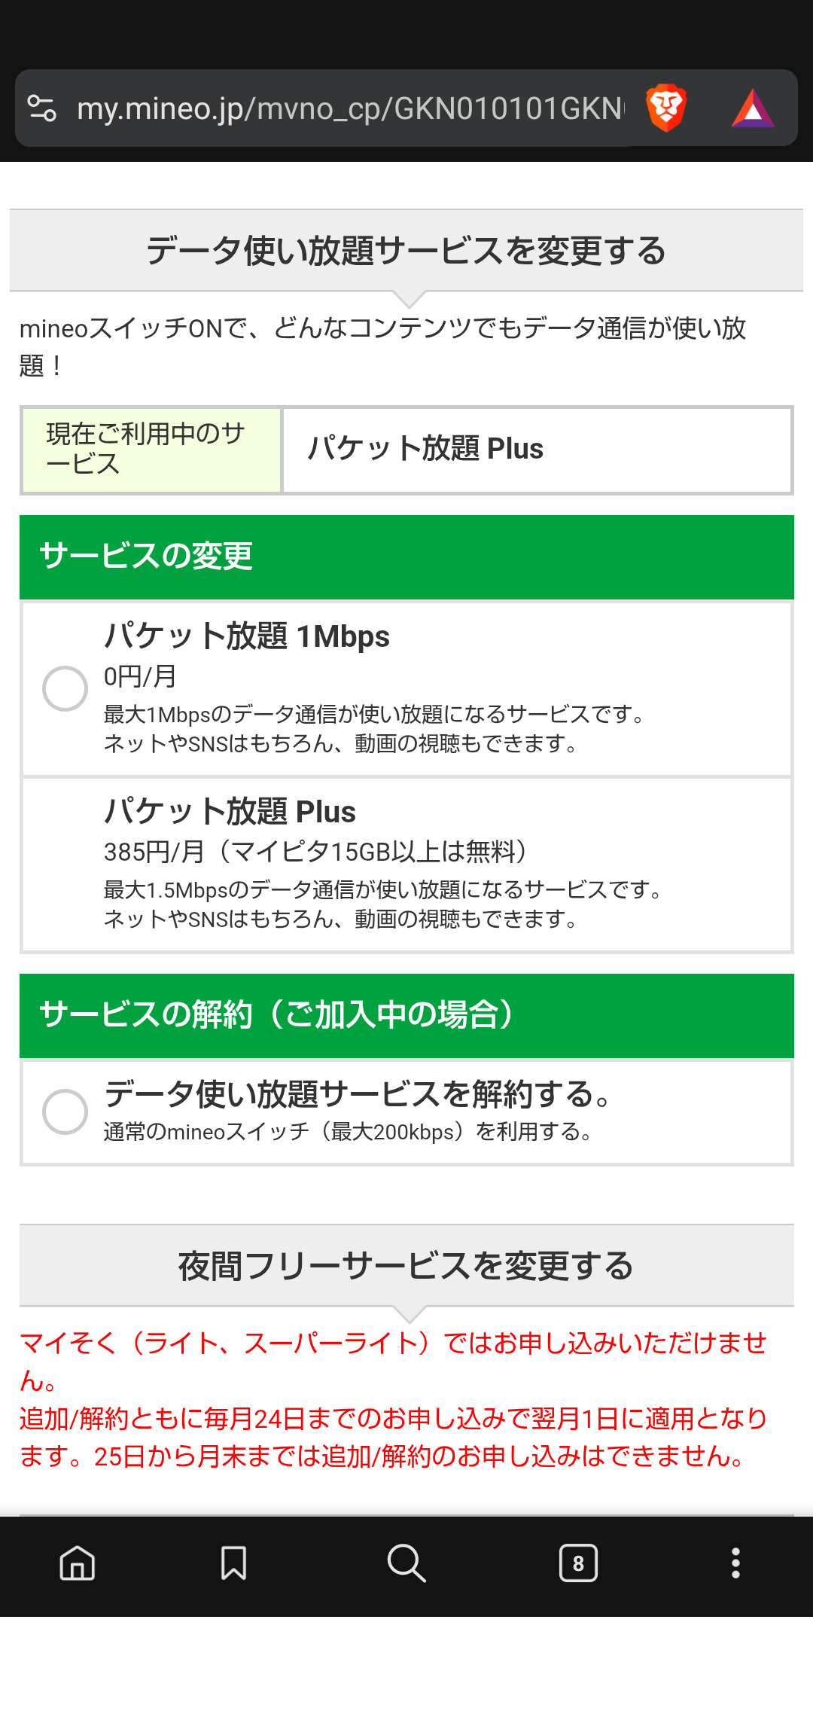Open the three-dot browser menu
Screen dimensions: 813x1717
pos(735,1563)
